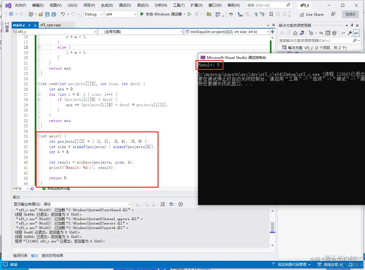Image resolution: width=365 pixels, height=270 pixels.
Task: Collapse the for loop at line 27
Action: pos(39,94)
